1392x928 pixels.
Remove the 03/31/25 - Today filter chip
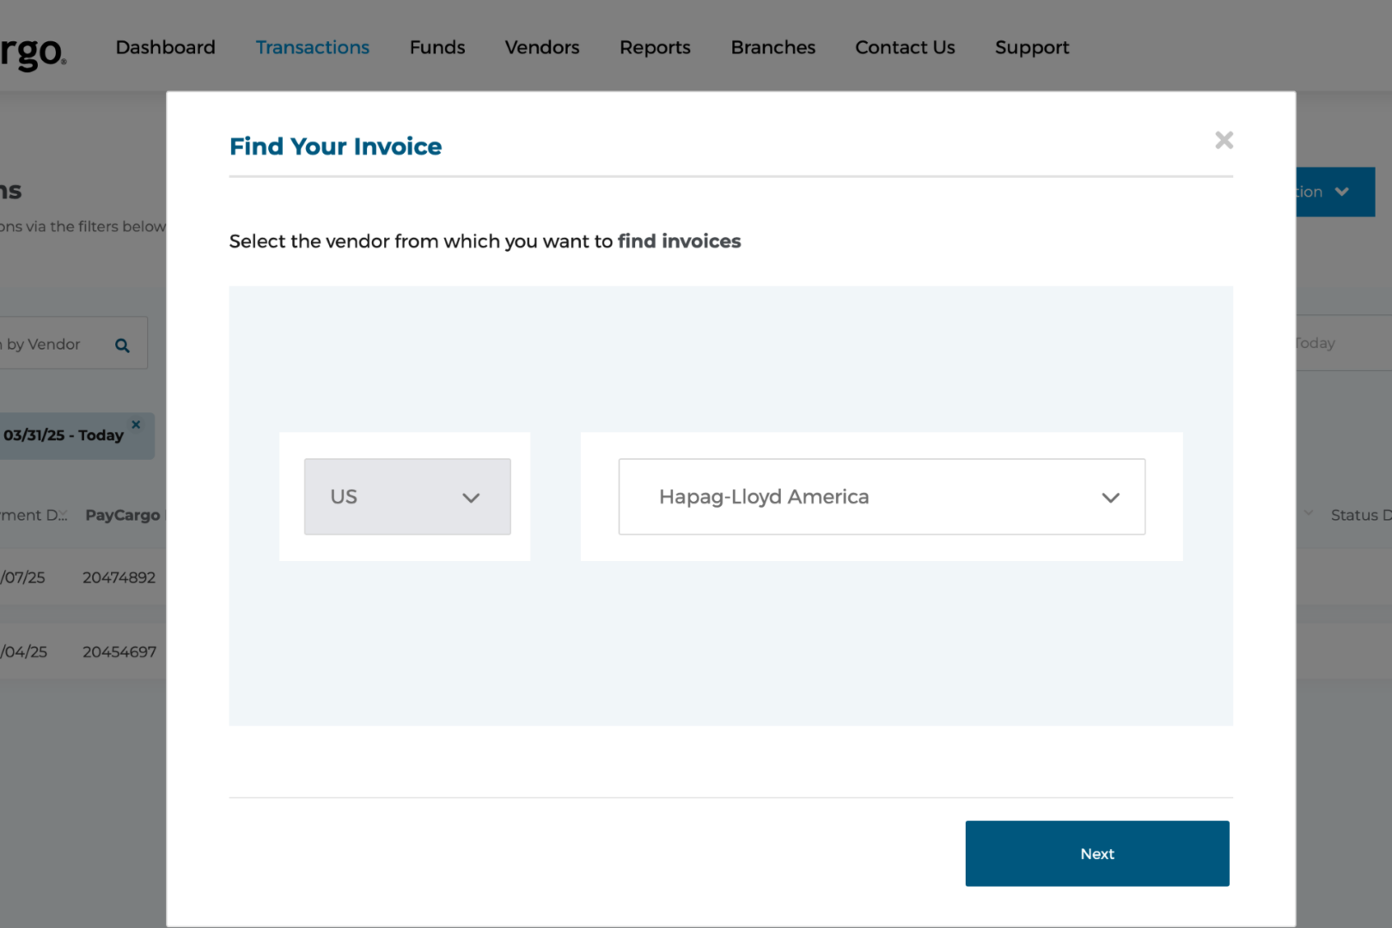[x=136, y=424]
